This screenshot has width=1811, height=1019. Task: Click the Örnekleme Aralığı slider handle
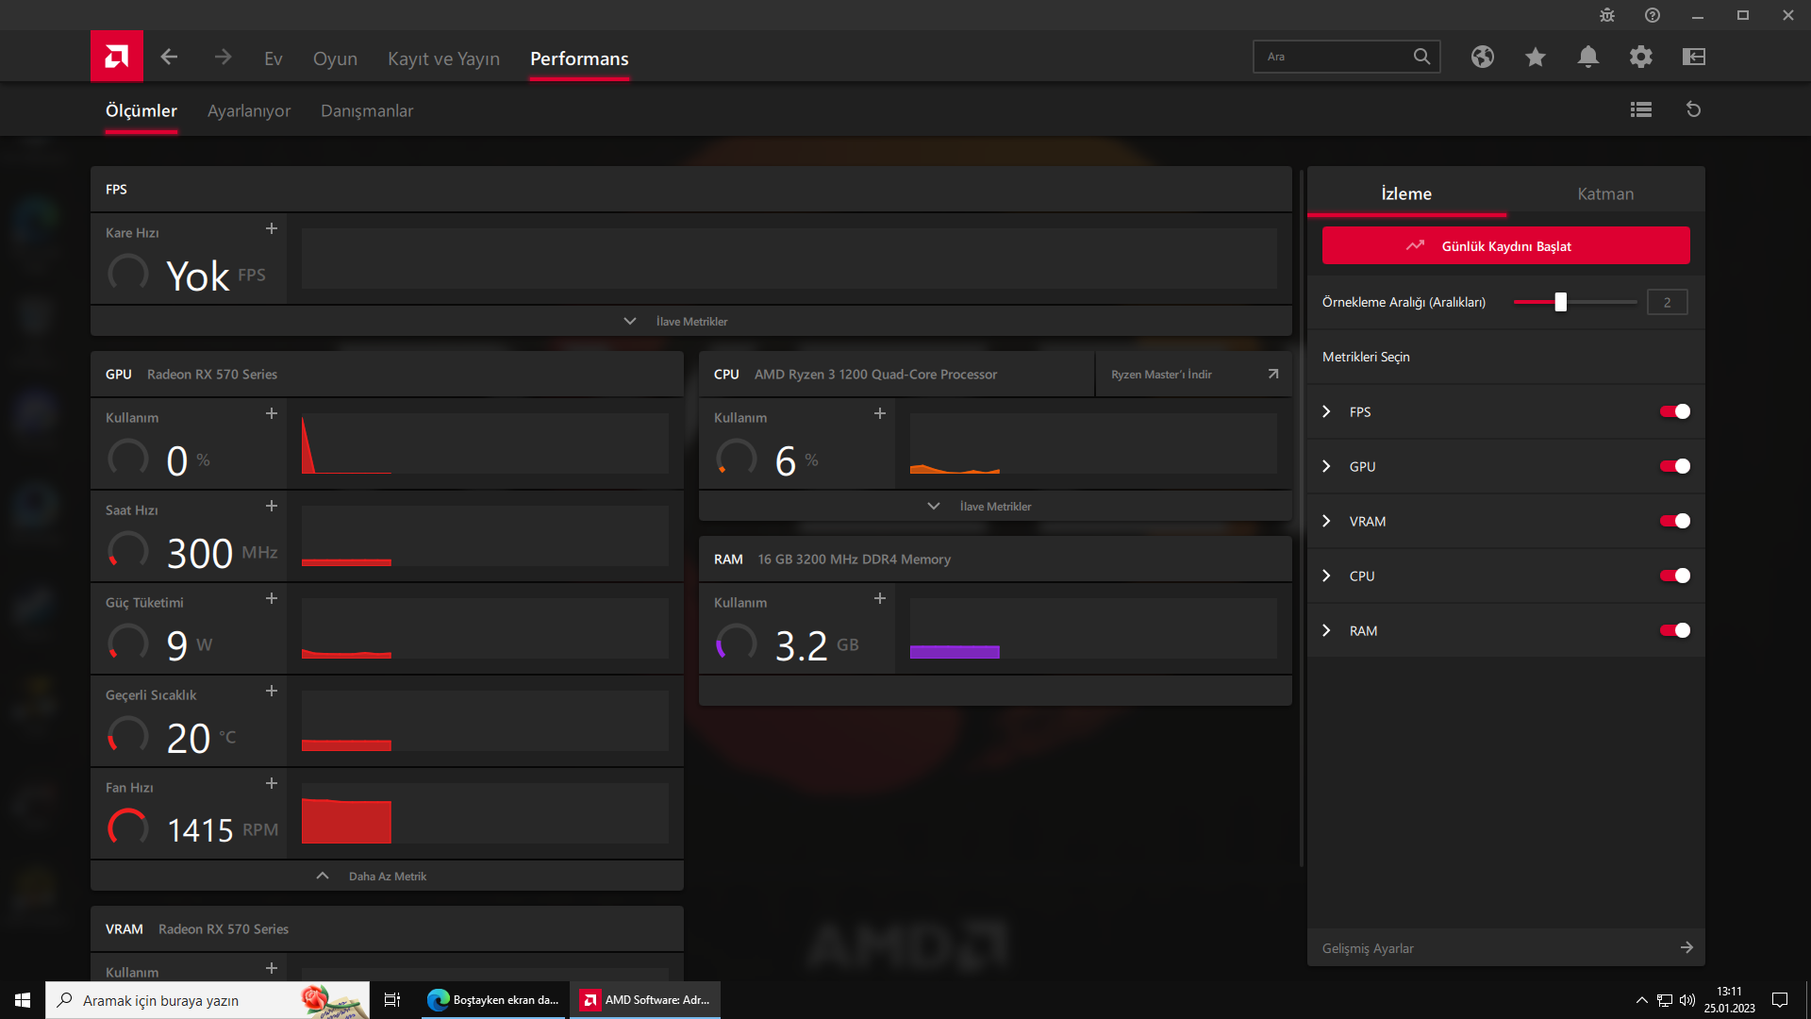coord(1560,302)
